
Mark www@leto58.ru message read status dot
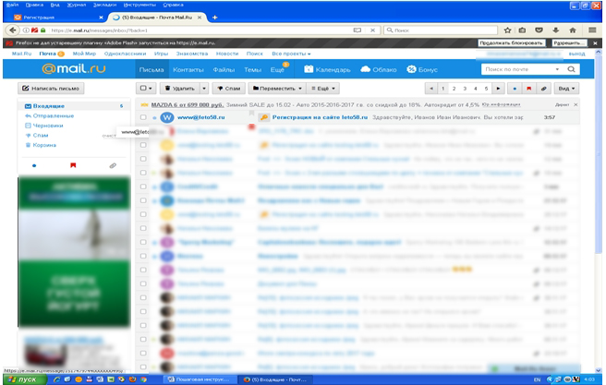click(153, 118)
